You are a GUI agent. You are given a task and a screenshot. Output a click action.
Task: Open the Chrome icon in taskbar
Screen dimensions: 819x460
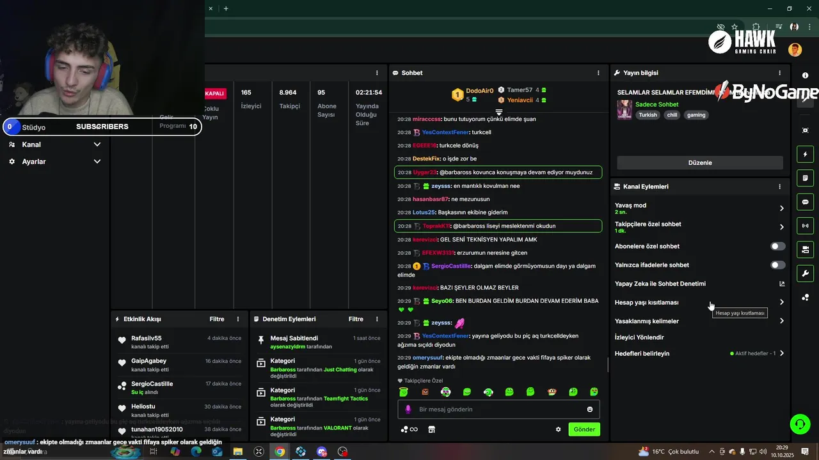coord(280,452)
